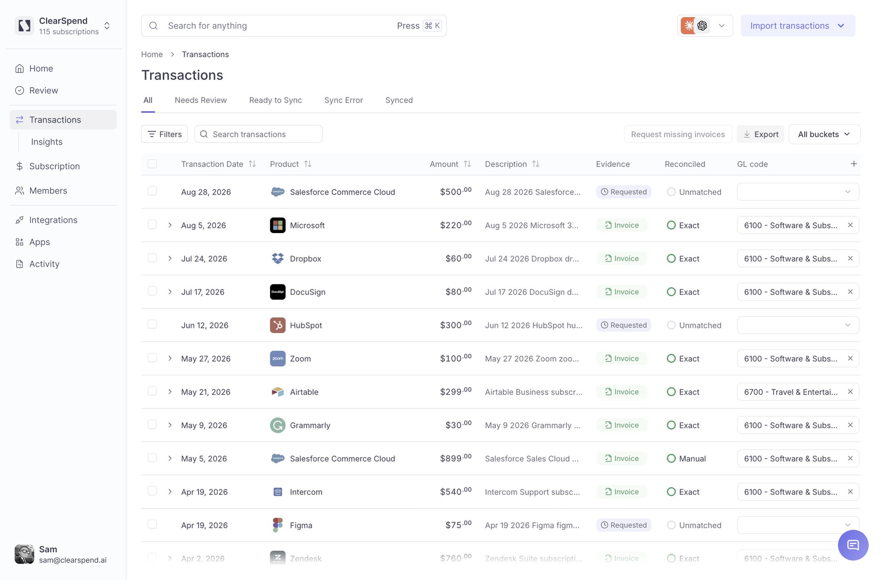Screen dimensions: 880x580
Task: Click the Search for anything field
Action: pyautogui.click(x=294, y=26)
